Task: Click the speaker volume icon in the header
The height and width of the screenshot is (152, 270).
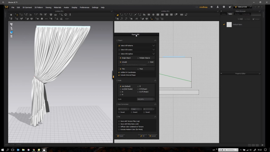Action: pos(212,7)
